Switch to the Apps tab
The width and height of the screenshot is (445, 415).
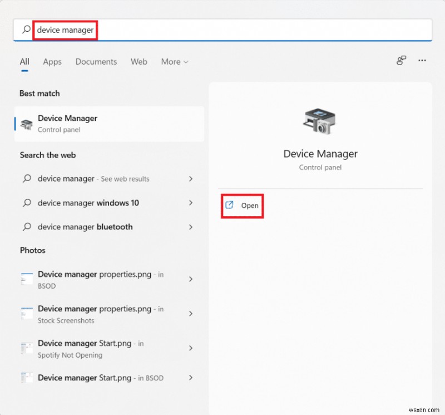[x=52, y=62]
